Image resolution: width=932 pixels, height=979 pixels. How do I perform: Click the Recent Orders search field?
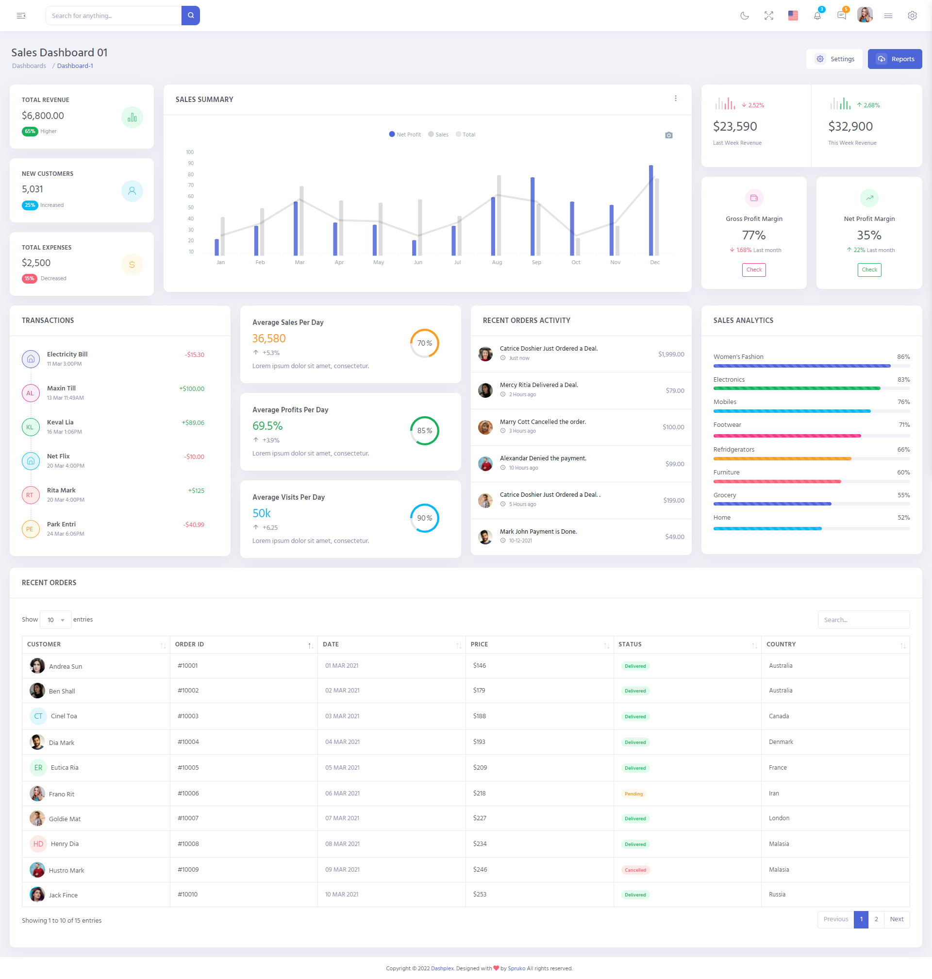tap(863, 620)
